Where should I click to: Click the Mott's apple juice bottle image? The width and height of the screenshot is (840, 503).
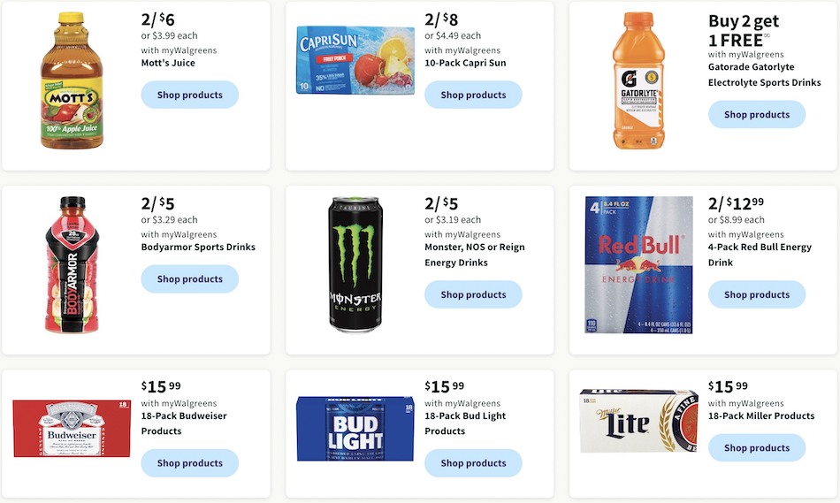pyautogui.click(x=72, y=80)
